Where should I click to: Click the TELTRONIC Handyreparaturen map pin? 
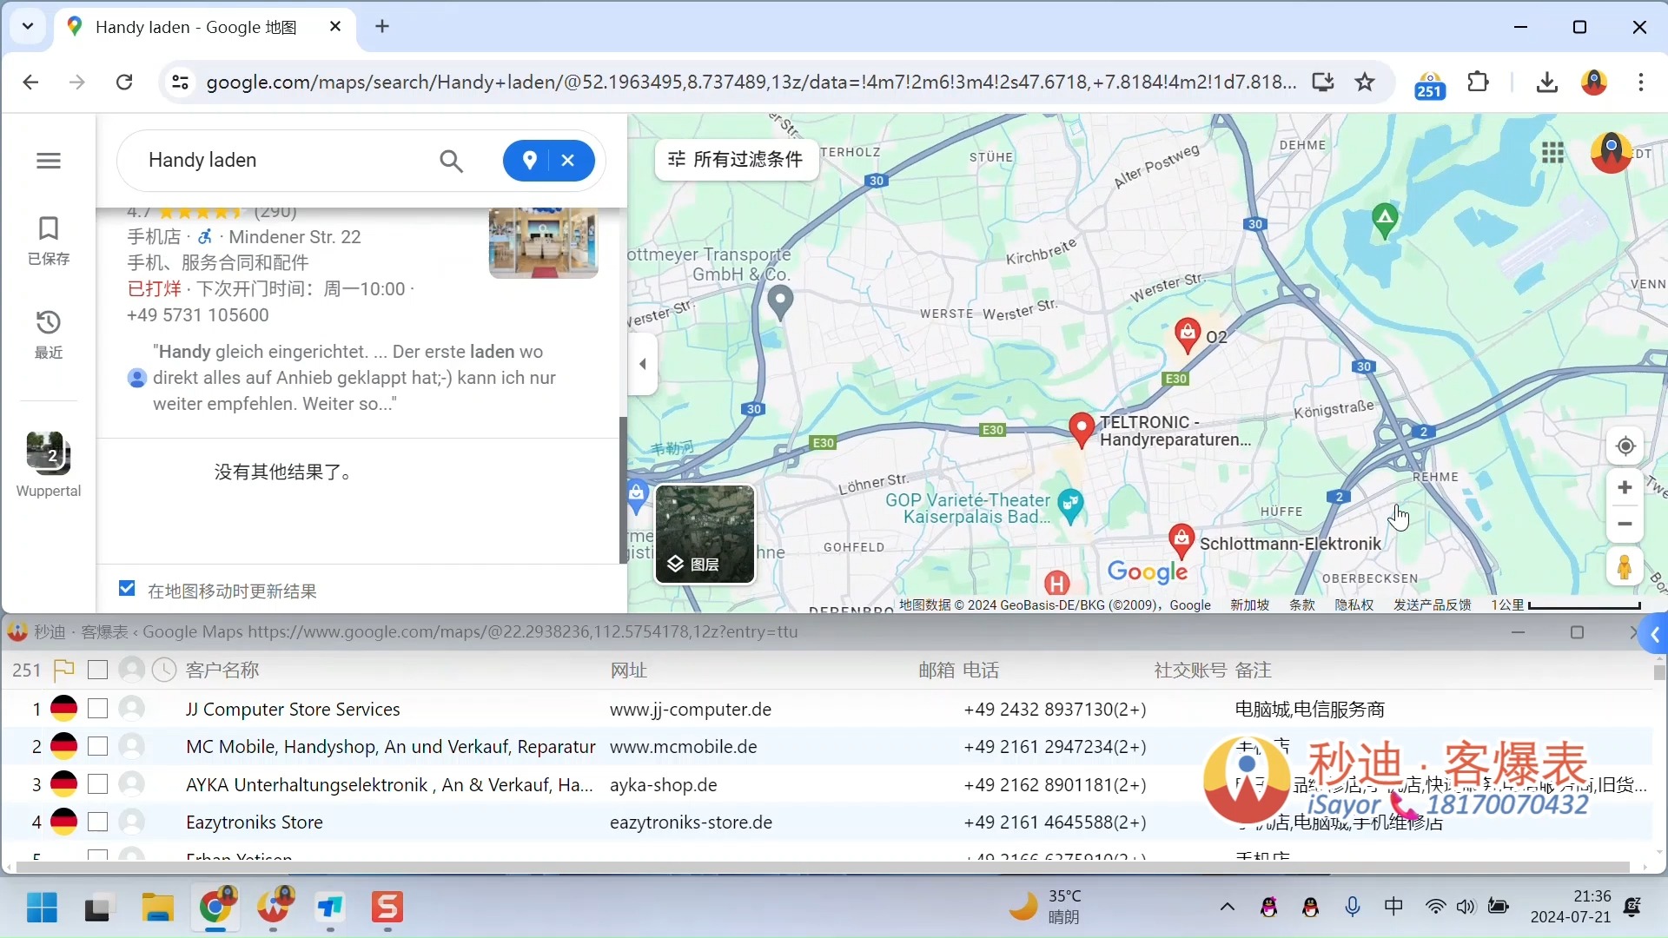pos(1081,429)
